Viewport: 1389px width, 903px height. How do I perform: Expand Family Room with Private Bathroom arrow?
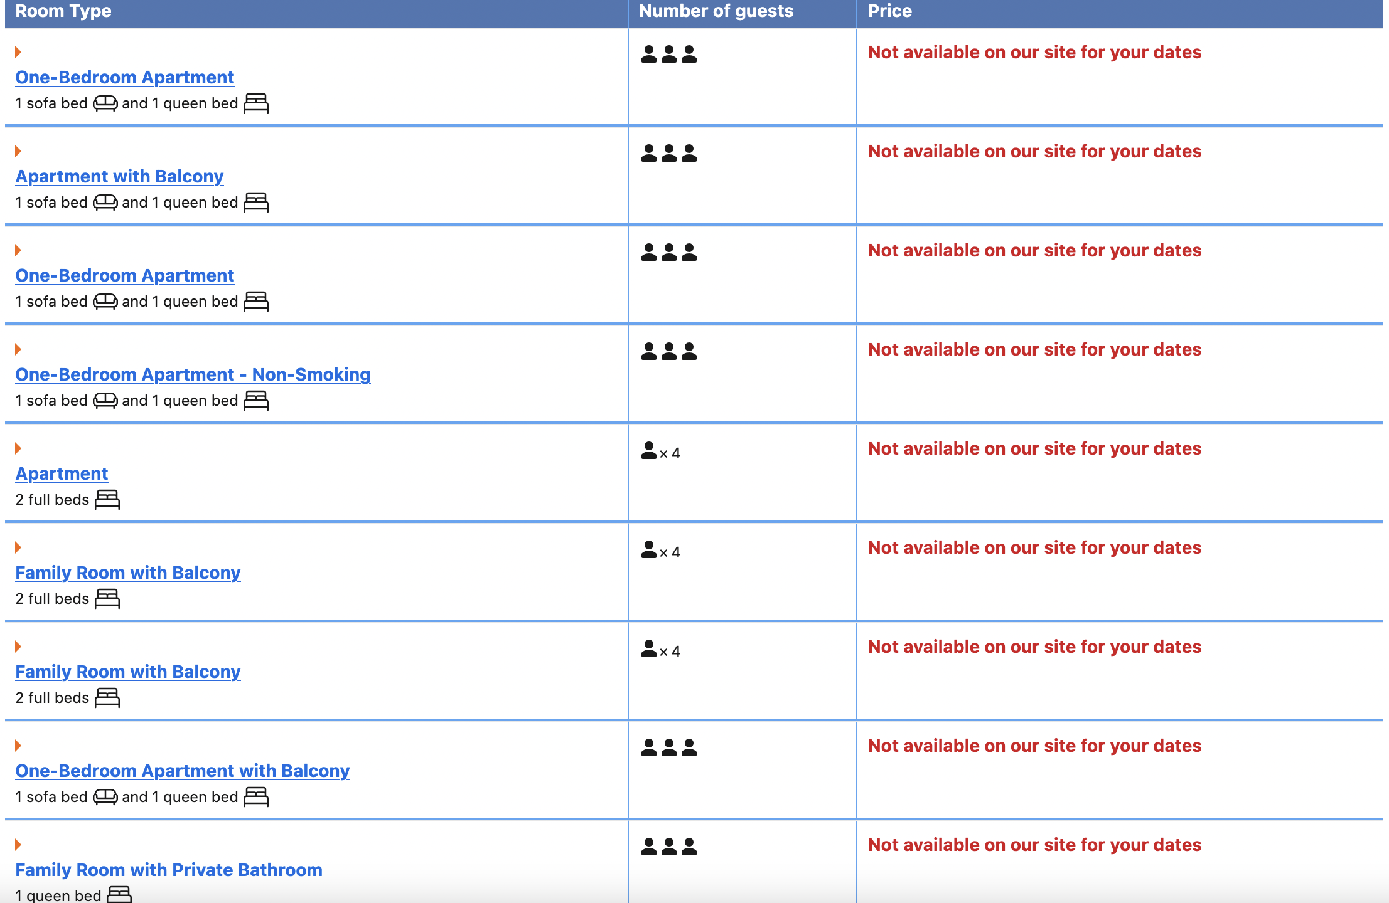point(18,845)
